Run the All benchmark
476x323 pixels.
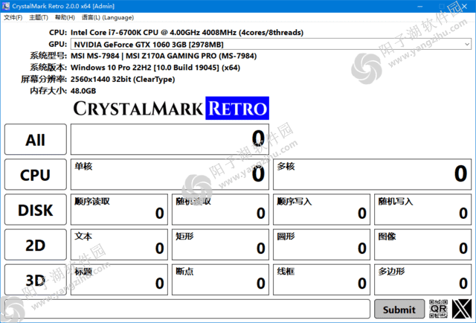tap(36, 139)
